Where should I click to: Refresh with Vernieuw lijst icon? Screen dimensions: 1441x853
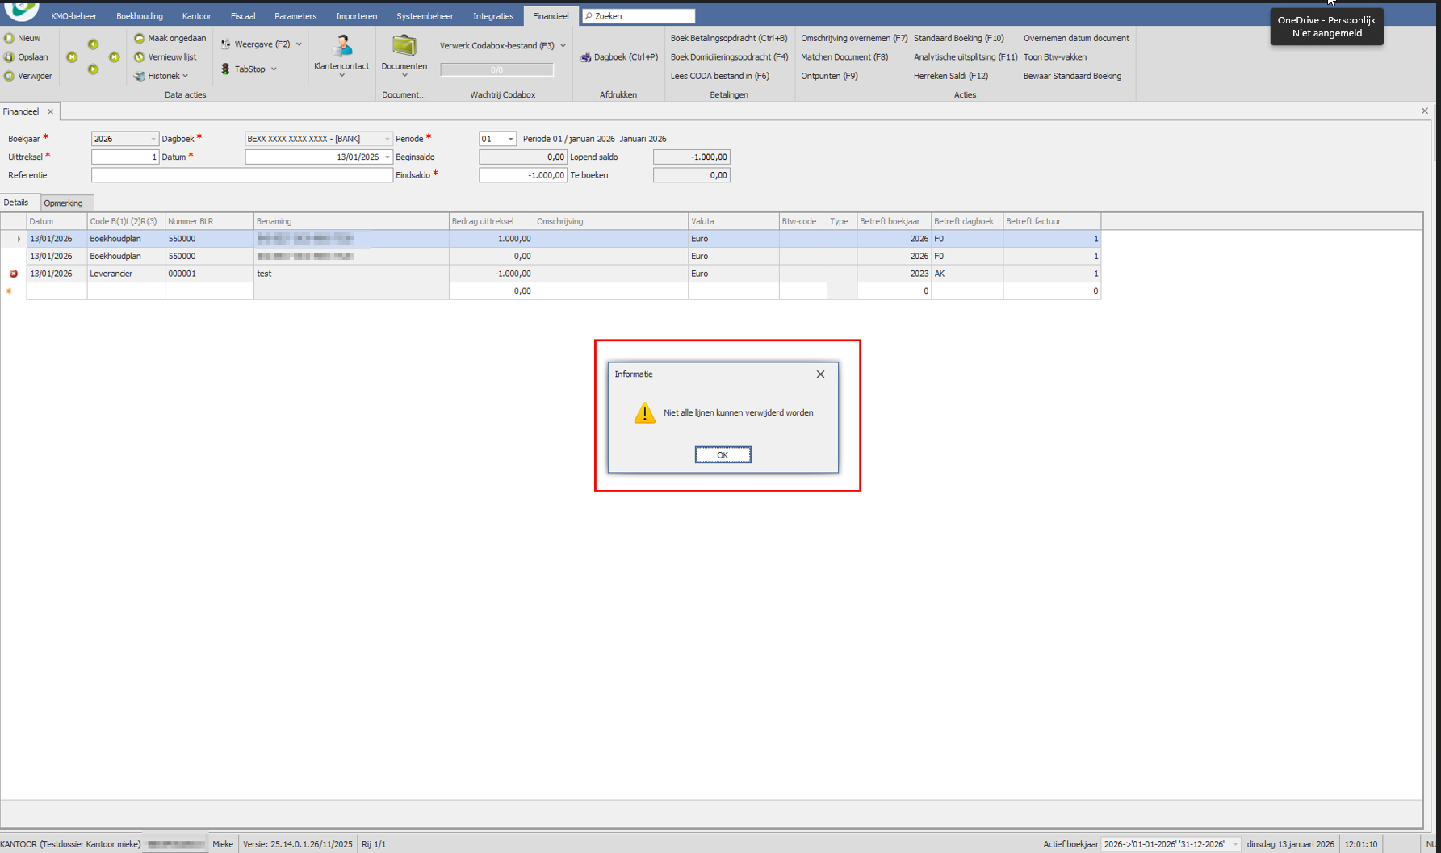point(140,57)
